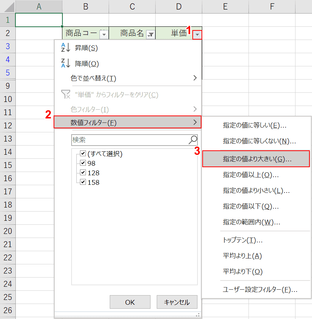Select 指定の値より大きい option
This screenshot has width=312, height=319.
pos(256,159)
